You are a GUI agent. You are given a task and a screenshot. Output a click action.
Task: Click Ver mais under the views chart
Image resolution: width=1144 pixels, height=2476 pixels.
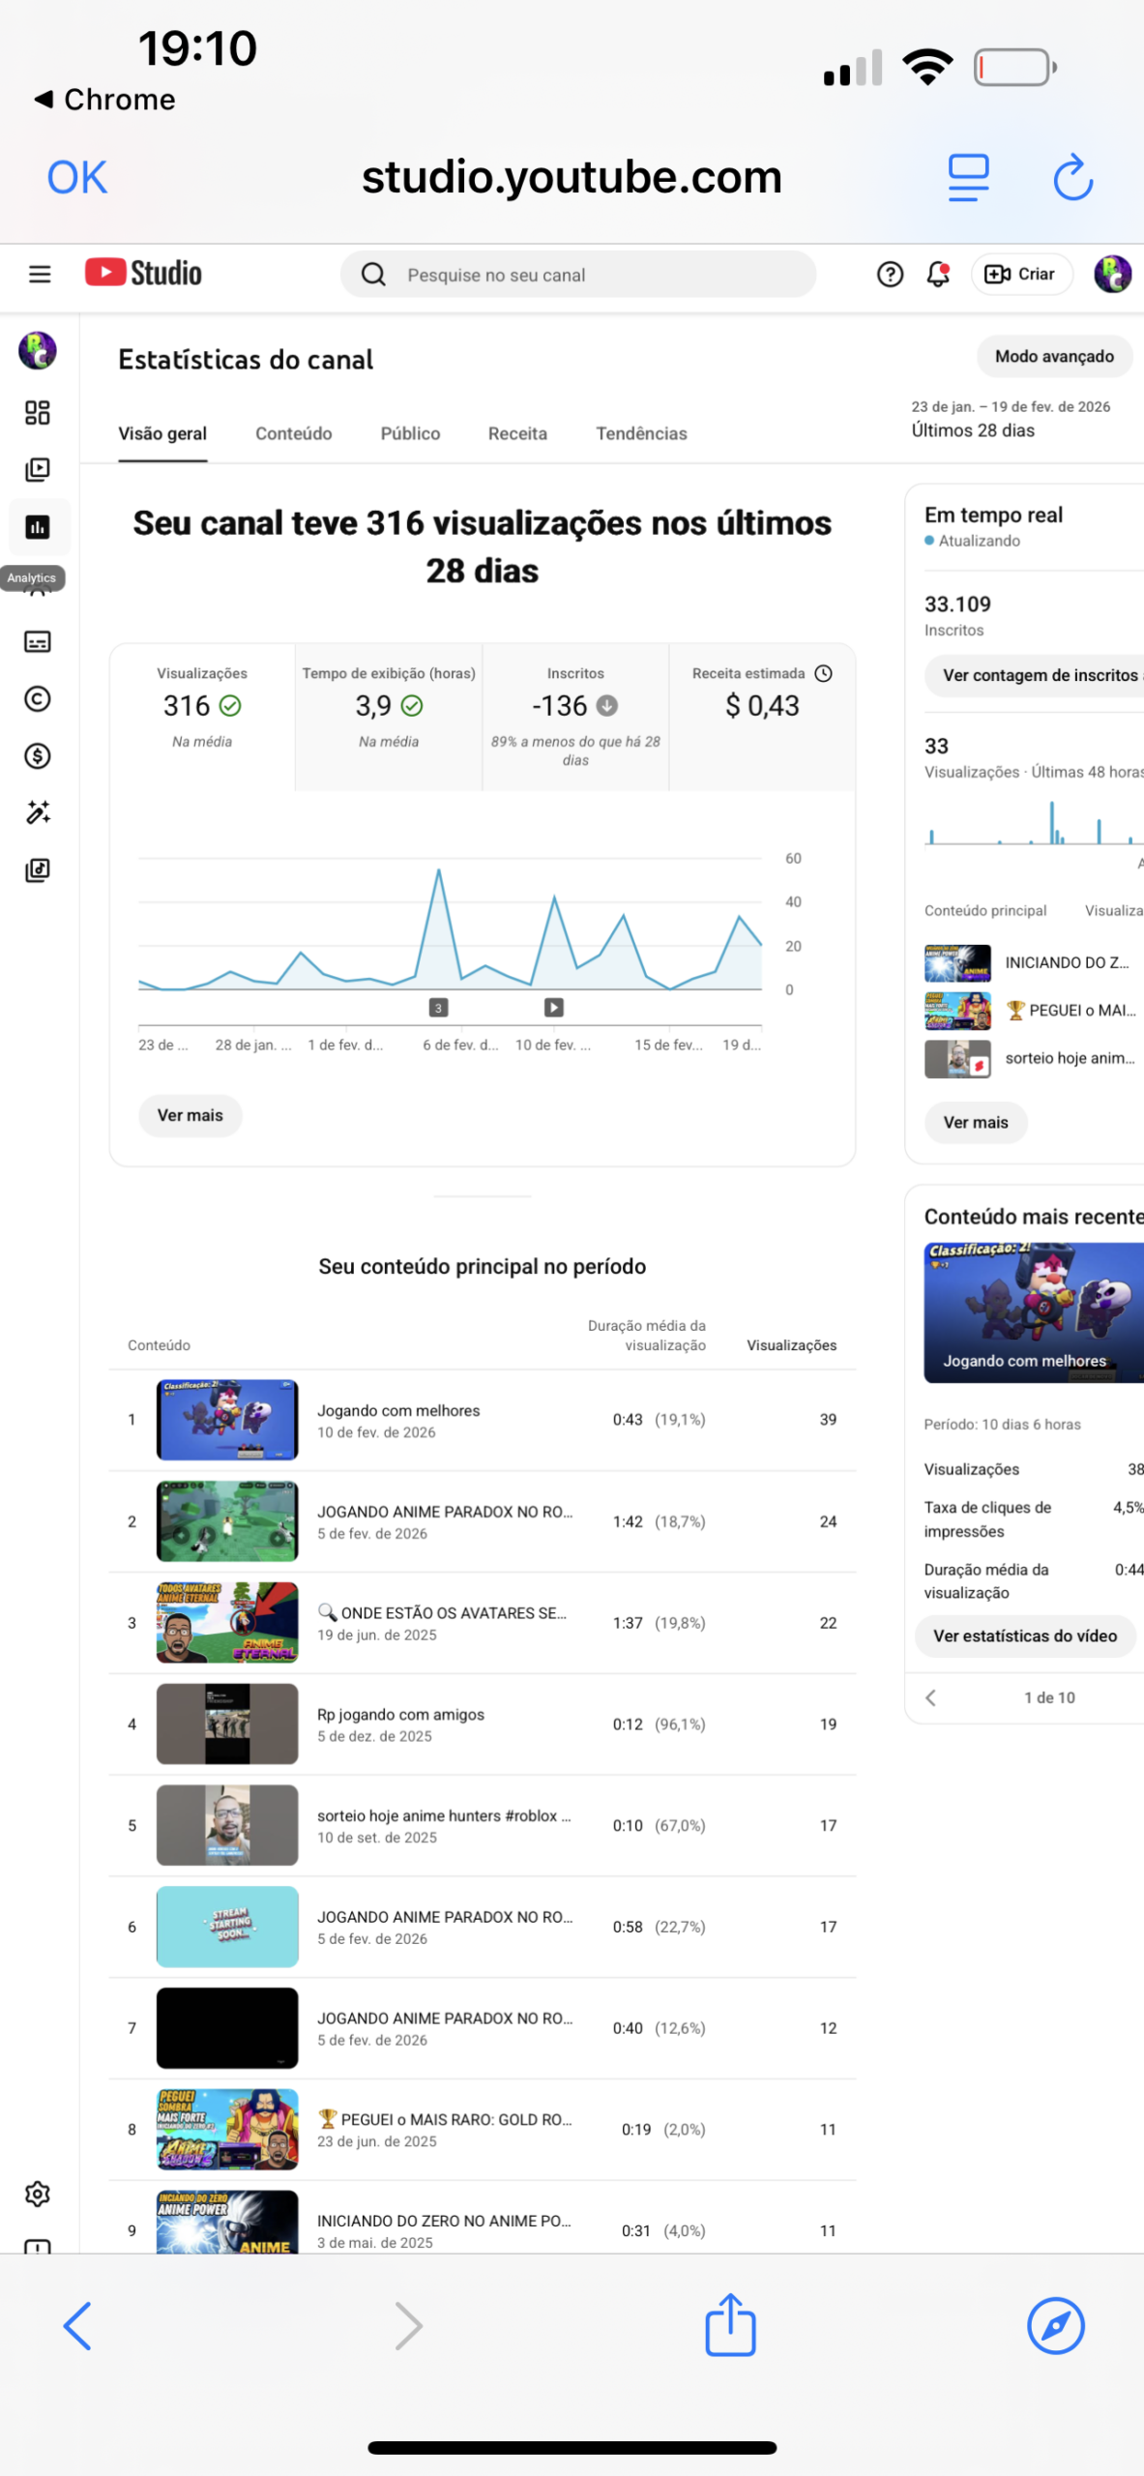191,1115
